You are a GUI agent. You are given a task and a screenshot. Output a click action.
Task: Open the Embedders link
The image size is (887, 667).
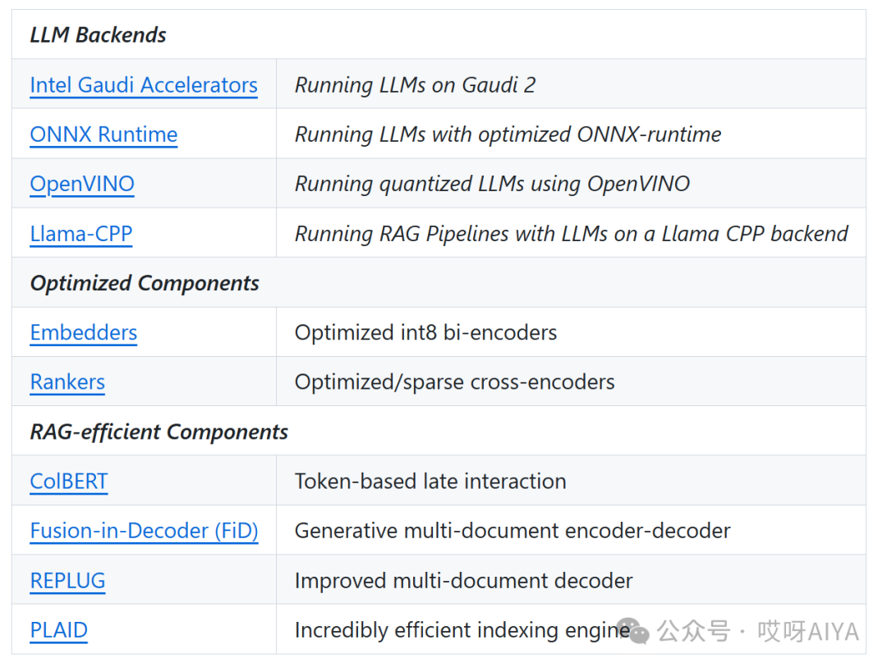tap(83, 332)
